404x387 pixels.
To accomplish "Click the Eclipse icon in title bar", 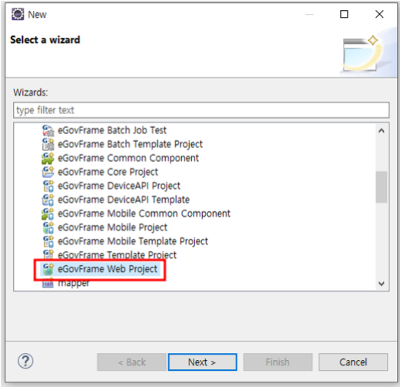I will (x=18, y=14).
